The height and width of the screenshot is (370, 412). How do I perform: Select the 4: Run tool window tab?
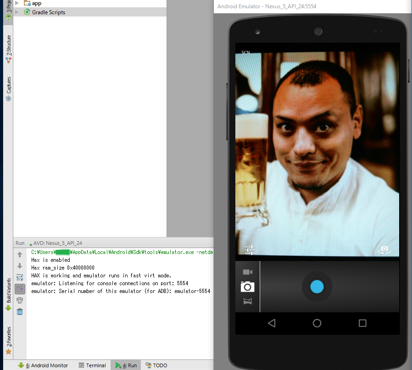pos(126,365)
